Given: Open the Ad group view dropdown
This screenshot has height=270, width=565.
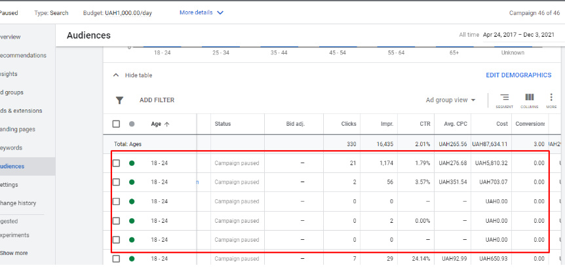Looking at the screenshot, I should coord(450,100).
